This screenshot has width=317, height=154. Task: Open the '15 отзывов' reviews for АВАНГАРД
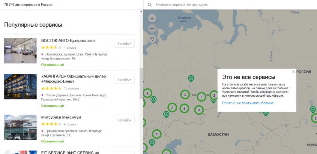(x=72, y=88)
